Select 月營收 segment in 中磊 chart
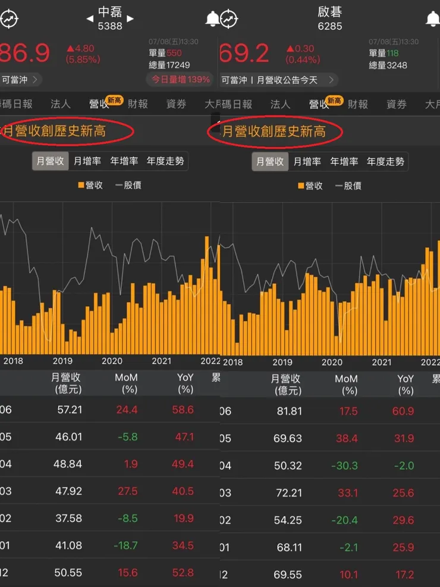The height and width of the screenshot is (587, 440). [x=50, y=161]
